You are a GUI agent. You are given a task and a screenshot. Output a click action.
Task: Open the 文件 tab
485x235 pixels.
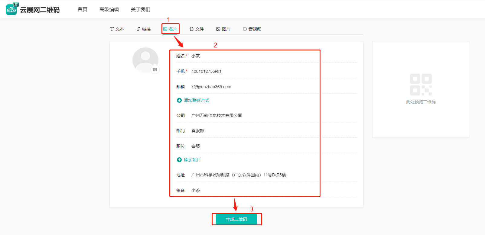(x=197, y=29)
